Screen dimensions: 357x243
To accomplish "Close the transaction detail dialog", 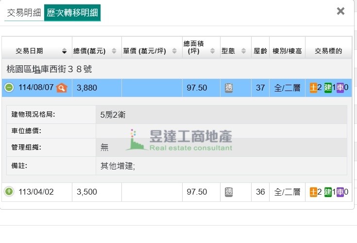I will pyautogui.click(x=340, y=11).
